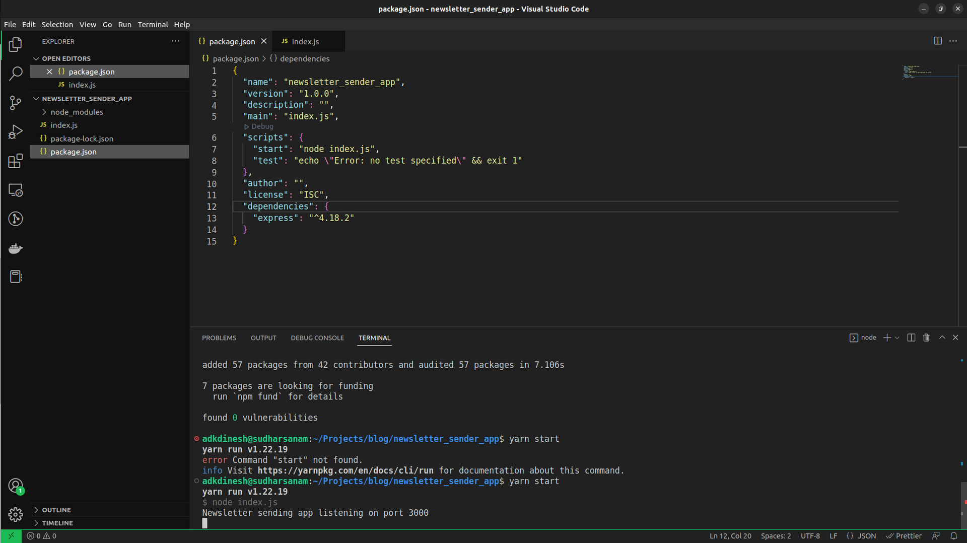Maximize the panel with the chevron toggle

(941, 337)
